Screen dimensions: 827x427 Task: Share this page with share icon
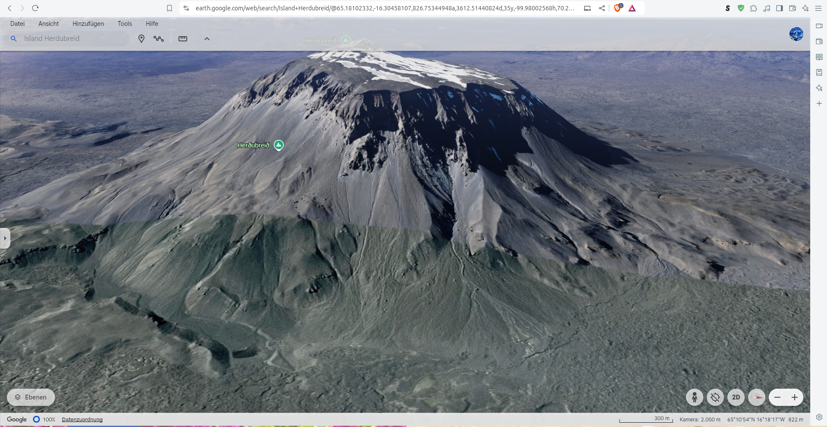pos(602,8)
